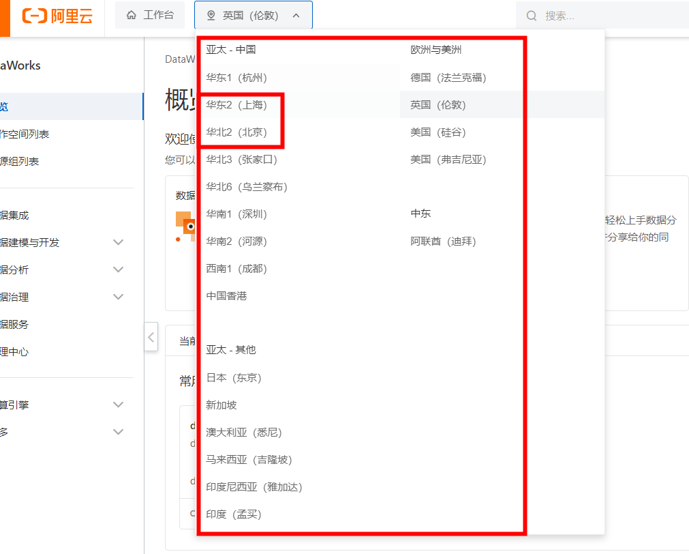Image resolution: width=689 pixels, height=554 pixels.
Task: Click the Alibaba Cloud logo
Action: 57,16
